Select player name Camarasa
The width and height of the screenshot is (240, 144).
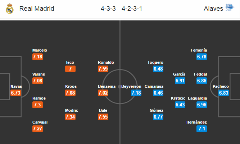154,86
